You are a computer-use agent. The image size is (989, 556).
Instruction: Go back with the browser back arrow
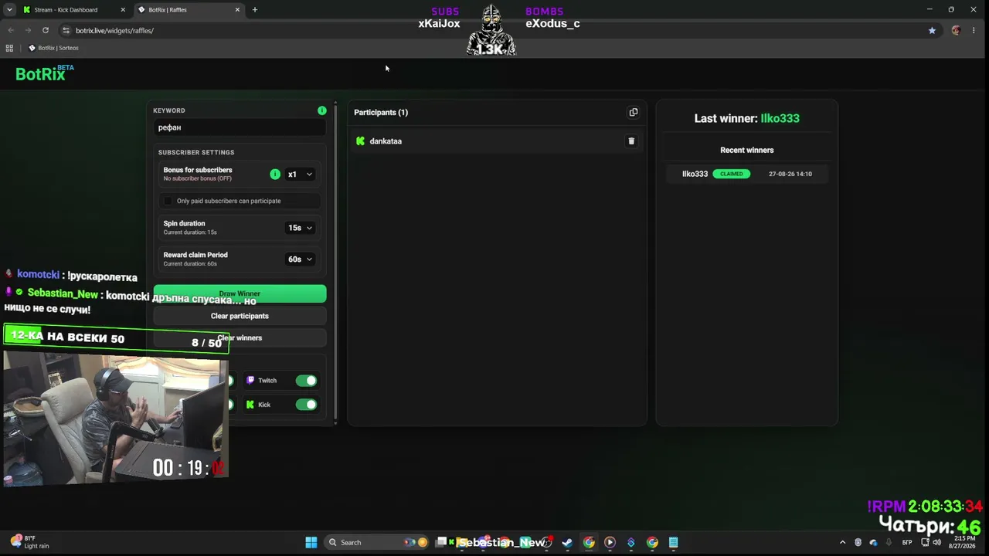point(11,30)
